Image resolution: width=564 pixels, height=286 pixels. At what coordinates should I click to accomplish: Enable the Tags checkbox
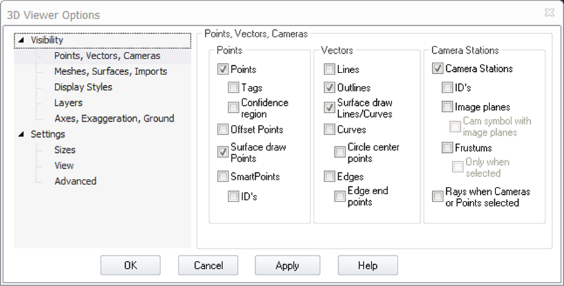click(233, 88)
